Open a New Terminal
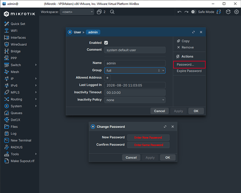The height and width of the screenshot is (193, 241). (18, 140)
